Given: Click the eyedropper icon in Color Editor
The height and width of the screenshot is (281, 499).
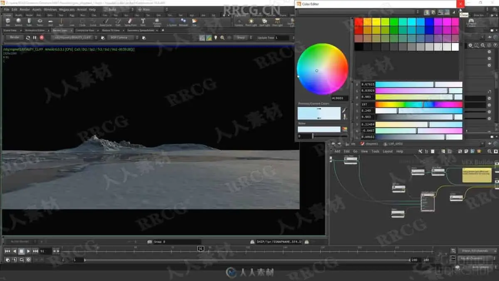Looking at the screenshot, I should point(344,110).
